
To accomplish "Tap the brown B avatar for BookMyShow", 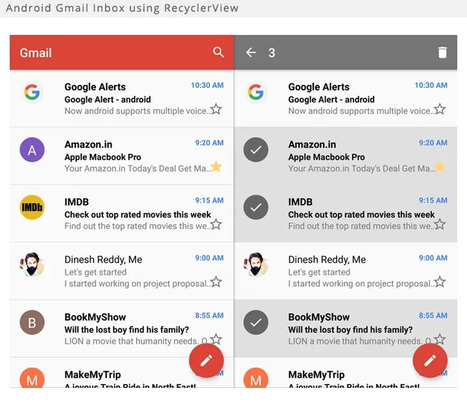I will [x=32, y=322].
